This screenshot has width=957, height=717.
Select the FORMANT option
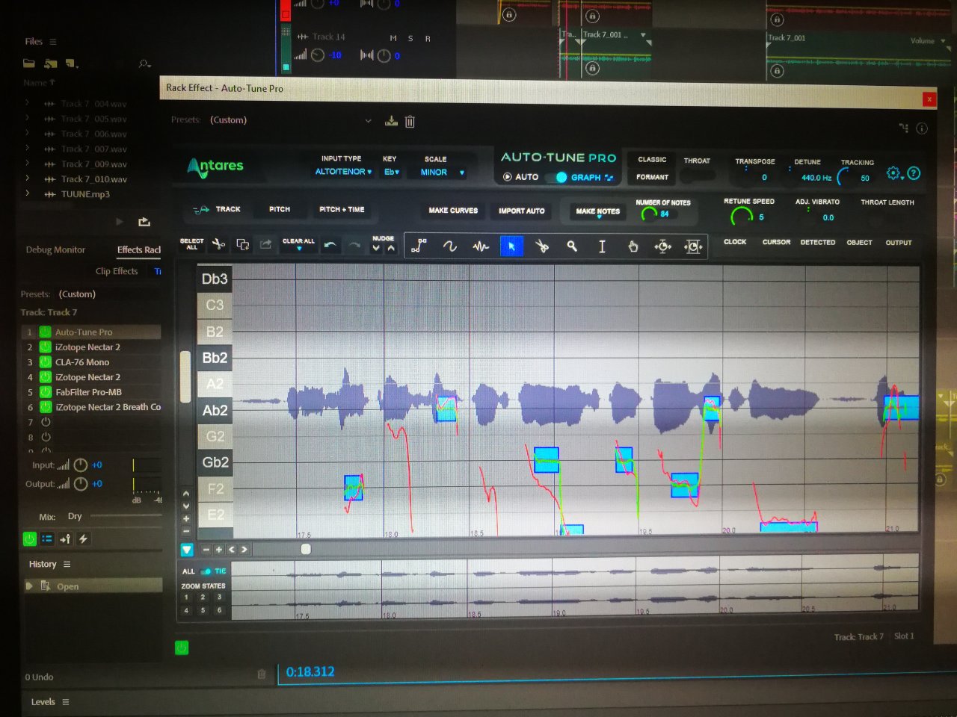click(652, 177)
